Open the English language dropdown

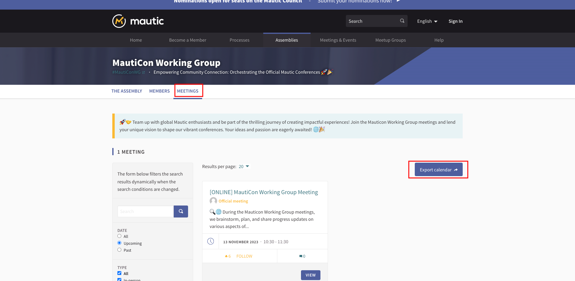coord(427,21)
